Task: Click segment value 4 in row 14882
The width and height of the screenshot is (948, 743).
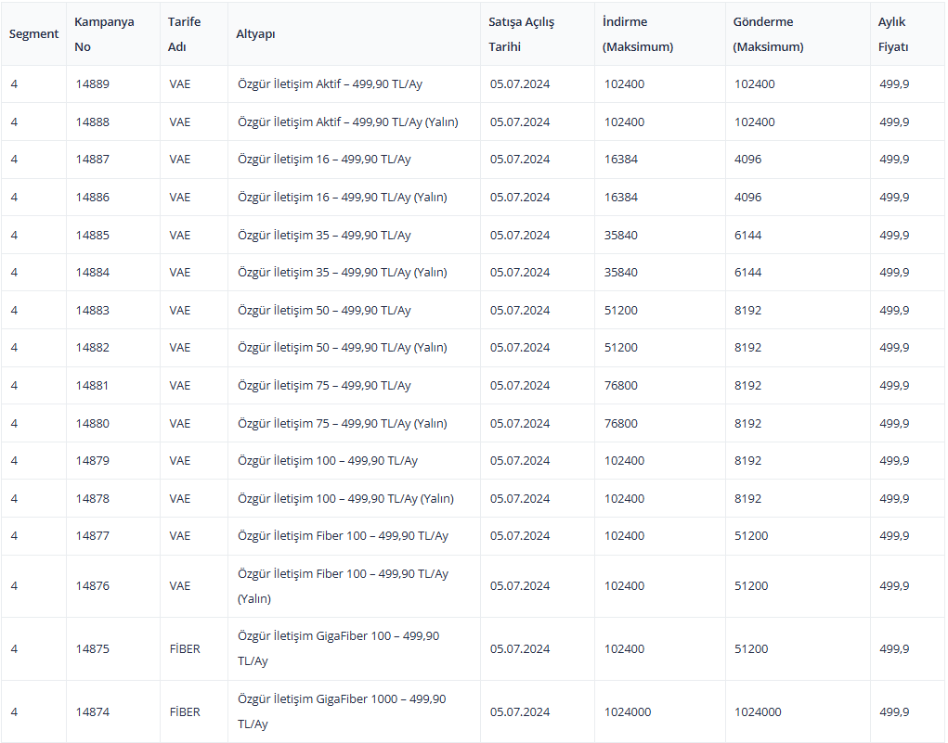Action: tap(14, 347)
